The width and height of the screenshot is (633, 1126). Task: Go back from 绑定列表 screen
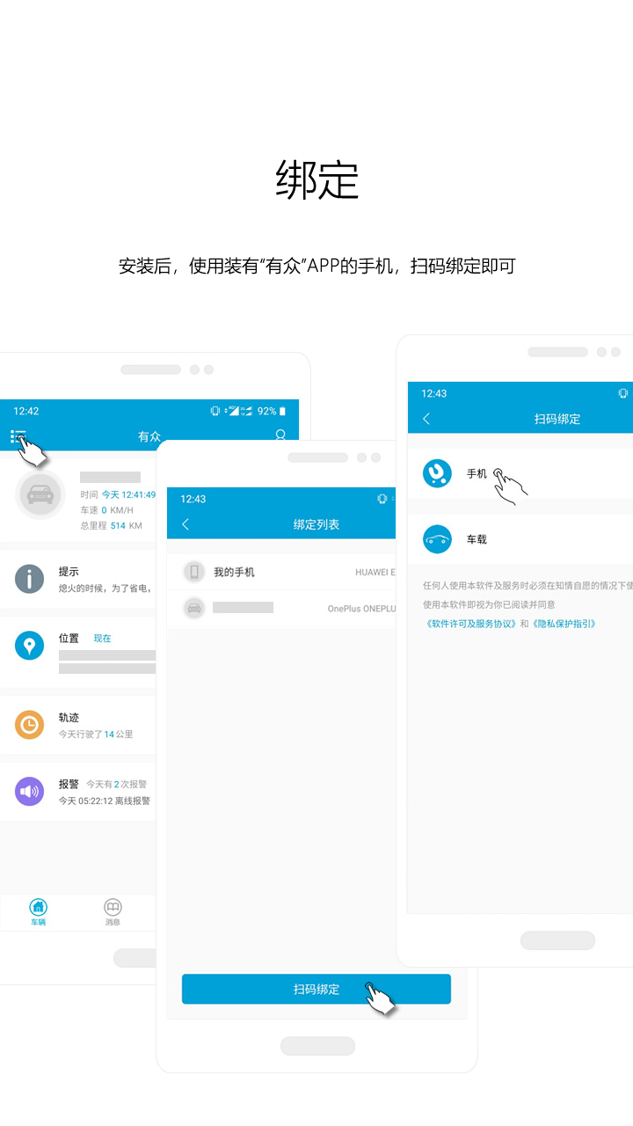(186, 524)
